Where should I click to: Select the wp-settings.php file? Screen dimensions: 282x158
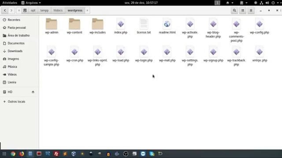click(x=190, y=56)
